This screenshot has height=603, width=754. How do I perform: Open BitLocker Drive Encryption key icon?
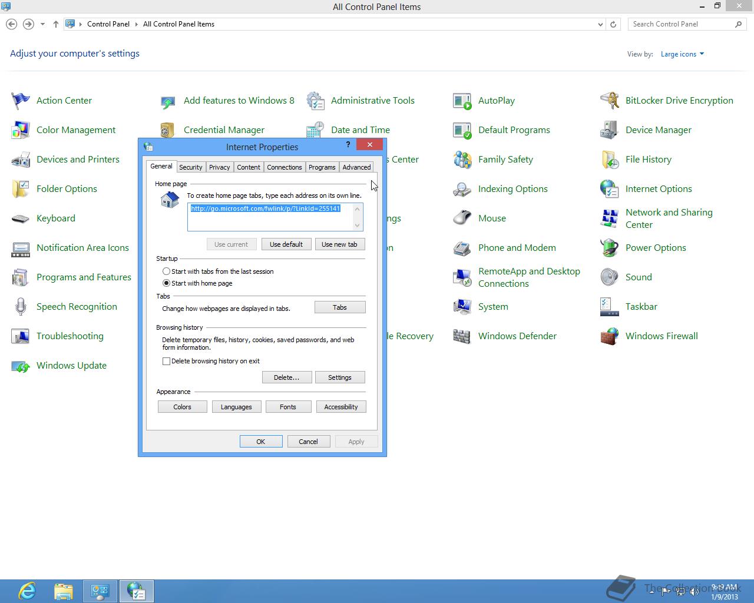point(610,101)
